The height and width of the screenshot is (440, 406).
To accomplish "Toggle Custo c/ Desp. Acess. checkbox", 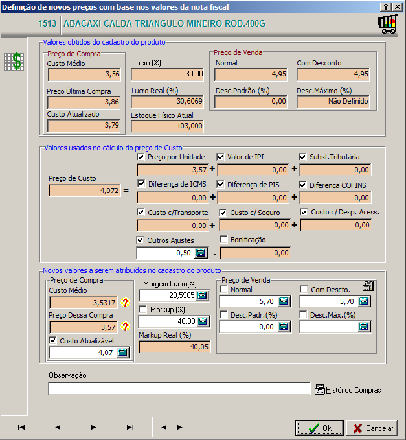I will [x=304, y=212].
